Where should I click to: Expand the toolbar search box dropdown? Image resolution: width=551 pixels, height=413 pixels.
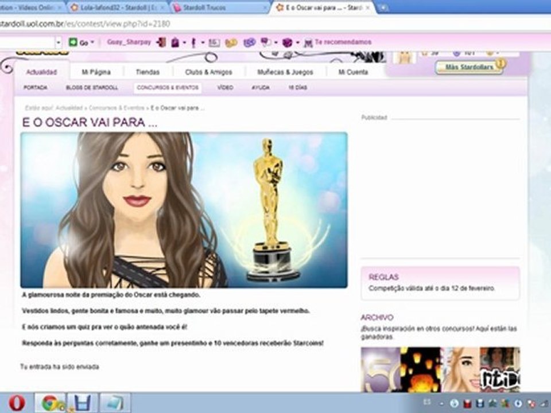59,42
